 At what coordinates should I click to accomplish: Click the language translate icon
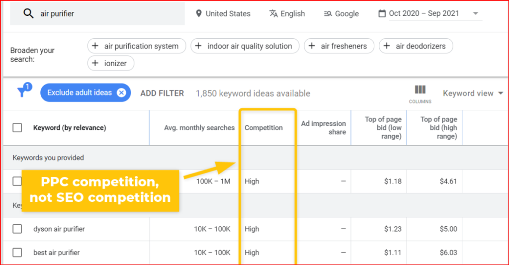[x=273, y=13]
